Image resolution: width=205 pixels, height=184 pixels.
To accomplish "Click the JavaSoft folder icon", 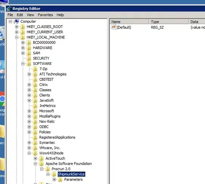I will pos(35,101).
